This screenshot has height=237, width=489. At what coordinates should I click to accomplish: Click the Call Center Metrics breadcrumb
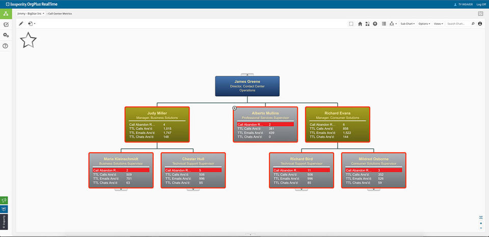pos(60,14)
